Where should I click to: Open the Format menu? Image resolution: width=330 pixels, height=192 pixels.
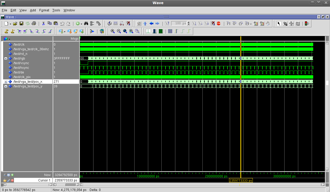coord(44,10)
